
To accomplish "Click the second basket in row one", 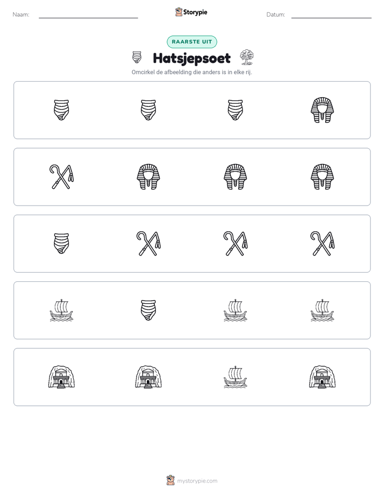I will (x=148, y=110).
